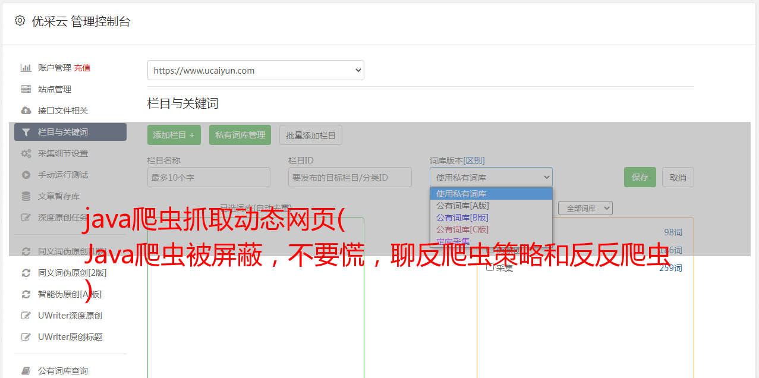Click the 批量添加栏目 button

click(311, 135)
